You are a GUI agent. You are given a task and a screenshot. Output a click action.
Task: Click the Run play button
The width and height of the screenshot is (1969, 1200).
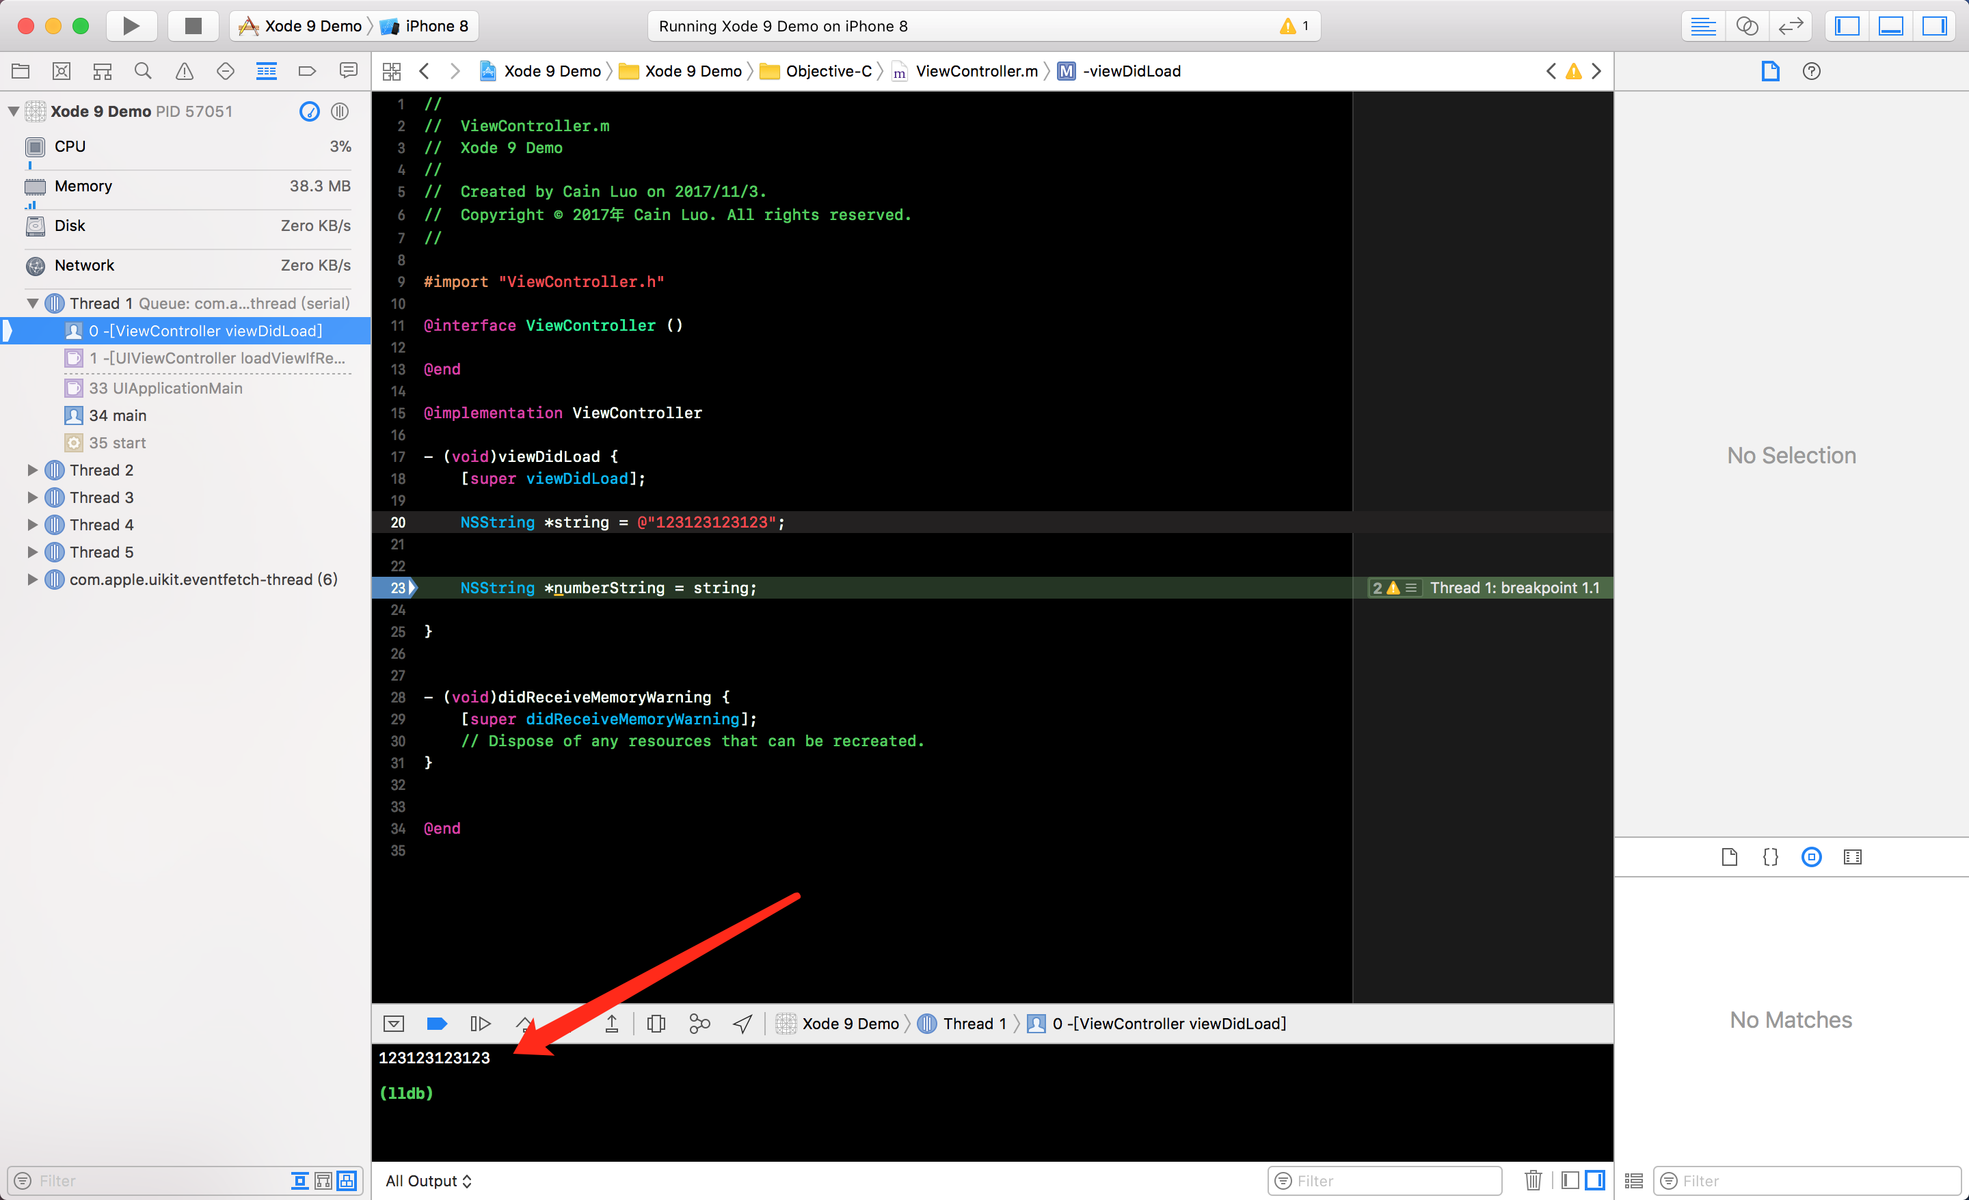[x=131, y=25]
